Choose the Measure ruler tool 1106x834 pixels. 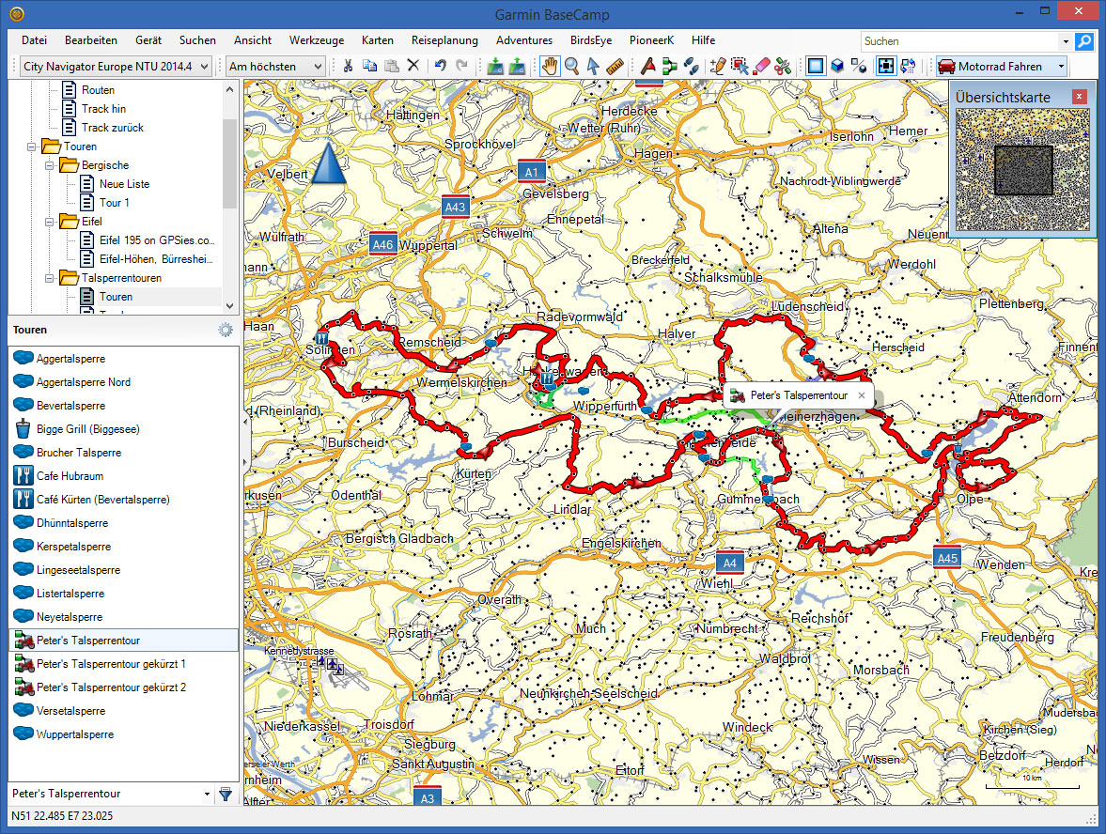[x=615, y=66]
